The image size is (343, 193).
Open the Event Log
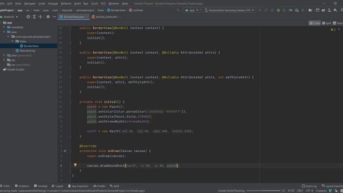click(309, 186)
